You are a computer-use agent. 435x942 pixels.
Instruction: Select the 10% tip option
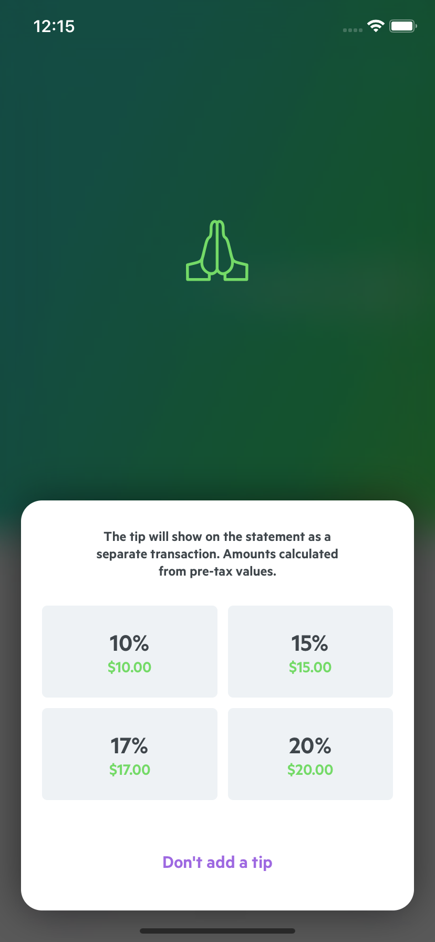coord(130,651)
